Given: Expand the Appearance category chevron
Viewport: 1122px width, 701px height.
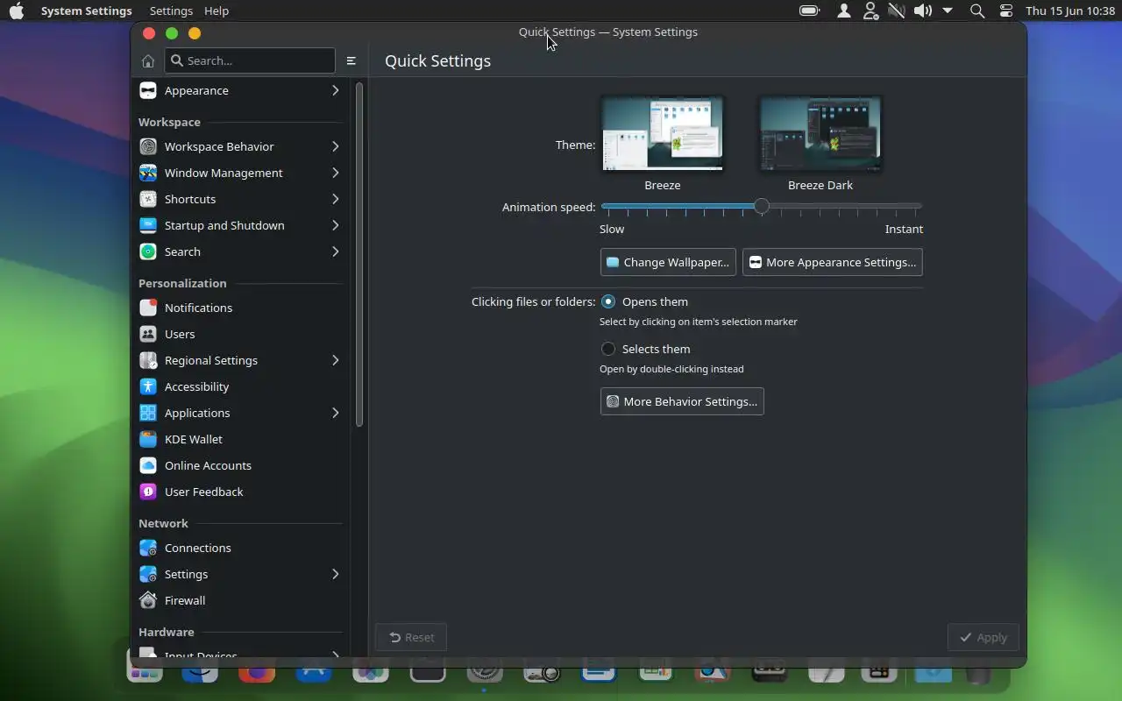Looking at the screenshot, I should tap(335, 90).
